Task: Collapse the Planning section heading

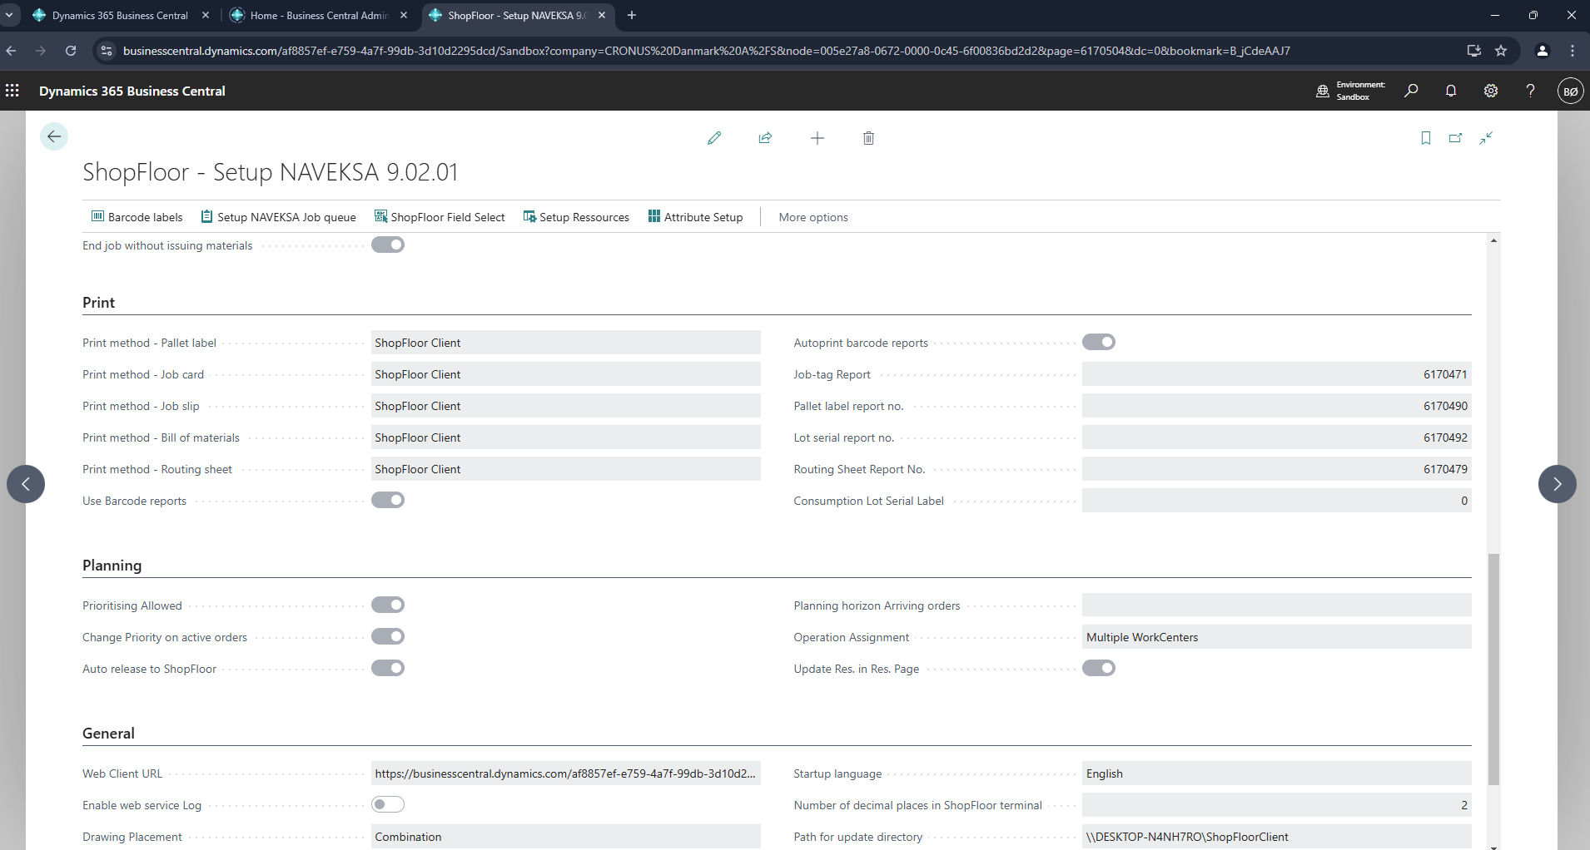Action: click(112, 566)
